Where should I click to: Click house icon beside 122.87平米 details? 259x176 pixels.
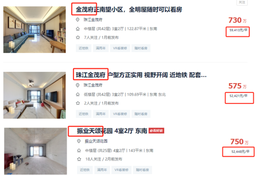pyautogui.click(x=78, y=29)
